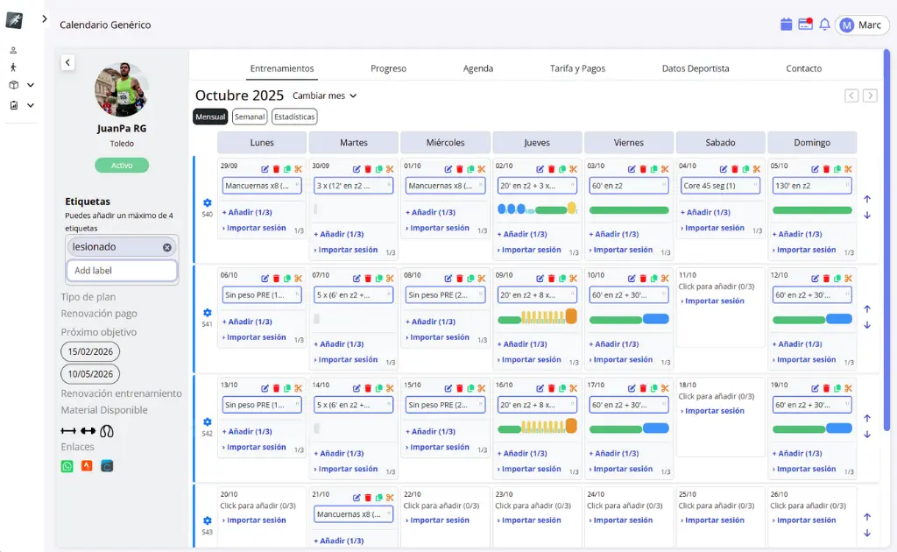Switch to Semanal view
Image resolution: width=897 pixels, height=552 pixels.
250,117
